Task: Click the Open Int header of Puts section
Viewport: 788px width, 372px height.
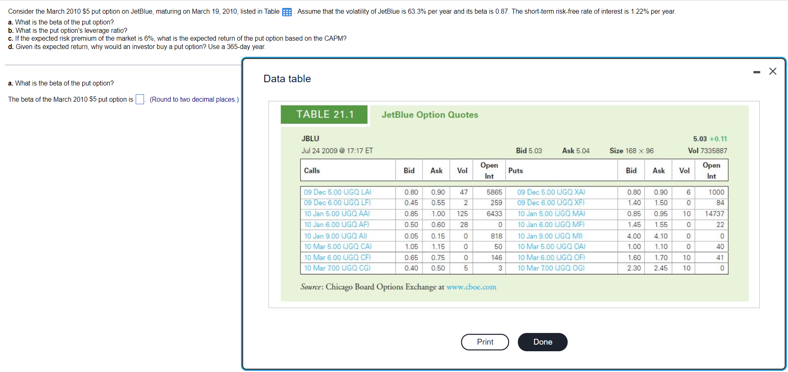Action: pyautogui.click(x=712, y=171)
